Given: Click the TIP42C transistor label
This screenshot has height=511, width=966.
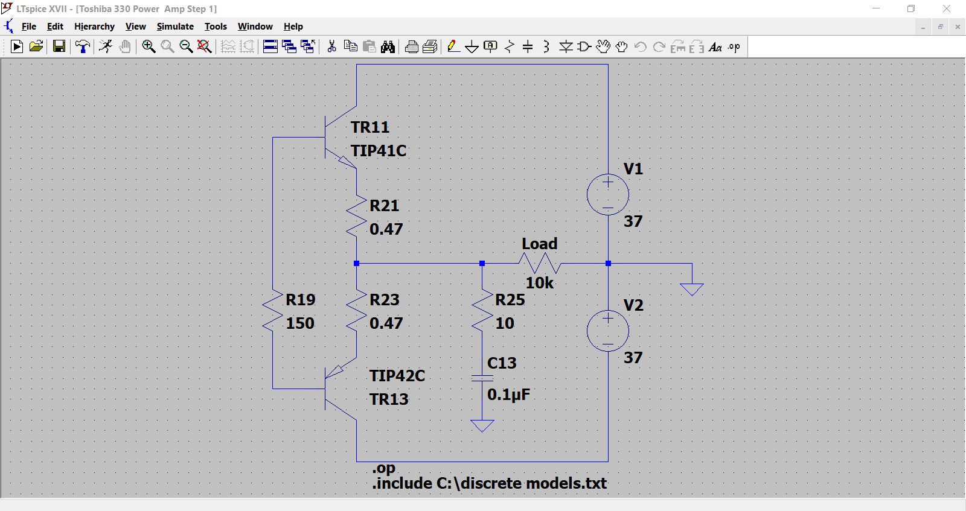Looking at the screenshot, I should [x=397, y=376].
